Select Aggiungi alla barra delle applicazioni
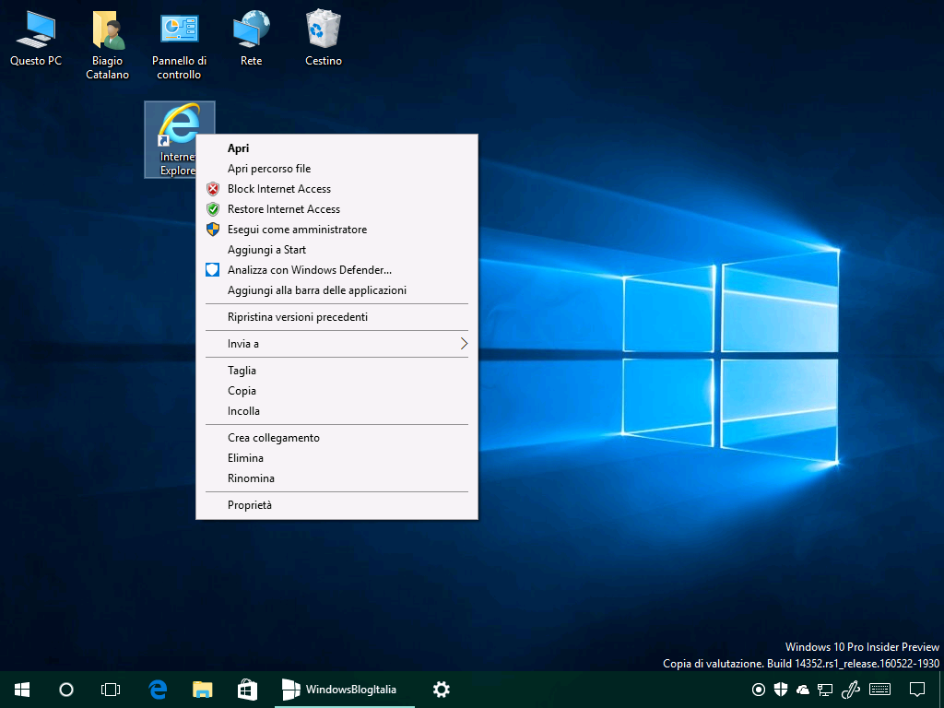Viewport: 944px width, 708px height. 337,290
